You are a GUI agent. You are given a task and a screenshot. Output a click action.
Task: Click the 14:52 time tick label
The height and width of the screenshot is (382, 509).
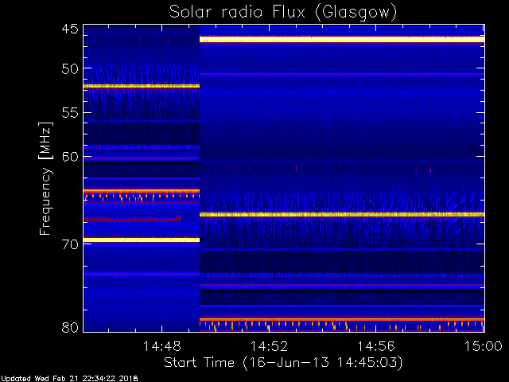269,347
